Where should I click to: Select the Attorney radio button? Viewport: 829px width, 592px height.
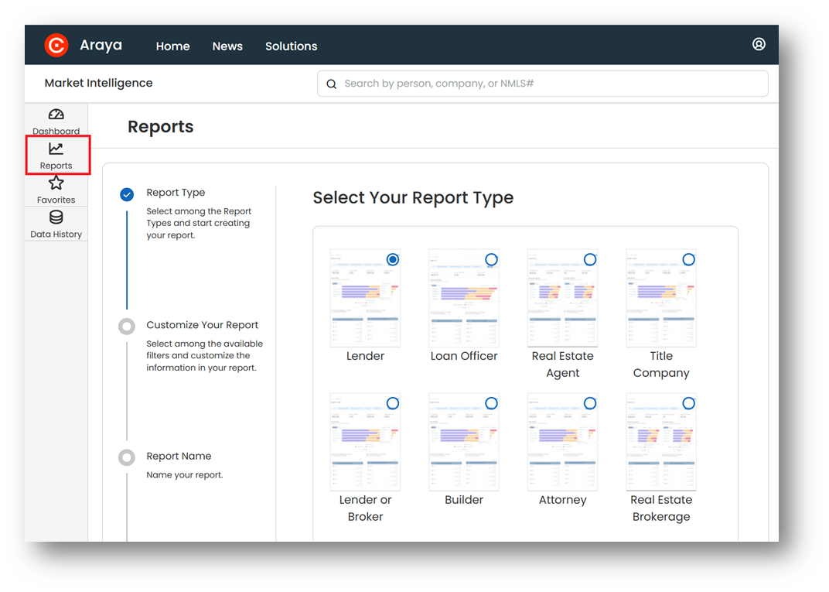590,404
